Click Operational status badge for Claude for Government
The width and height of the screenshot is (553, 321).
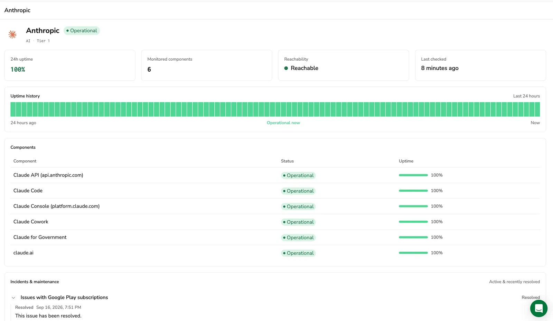click(x=298, y=238)
